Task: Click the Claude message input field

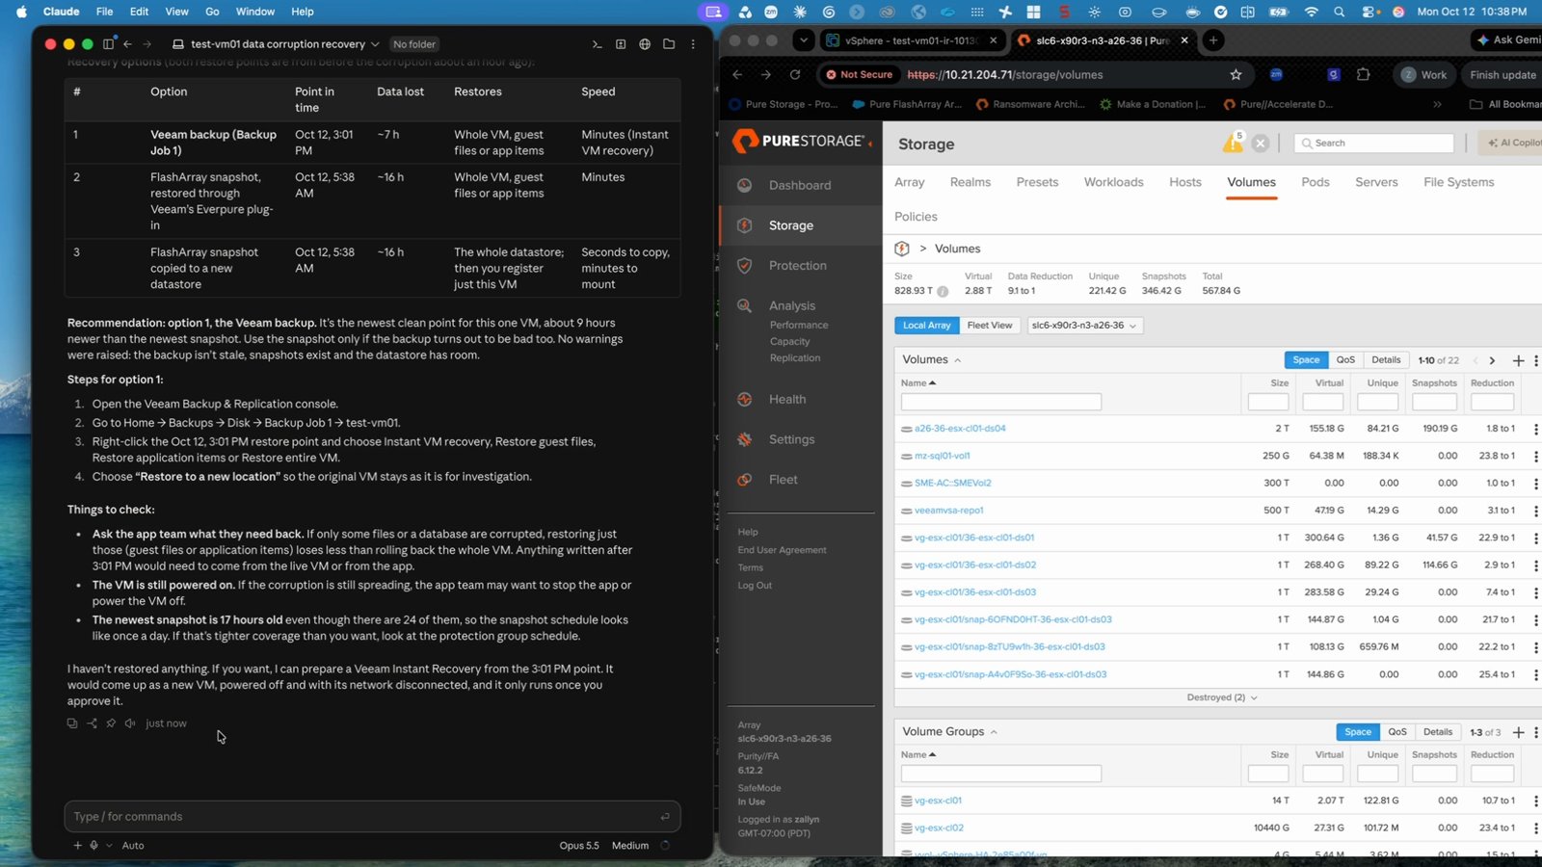Action: (x=372, y=816)
